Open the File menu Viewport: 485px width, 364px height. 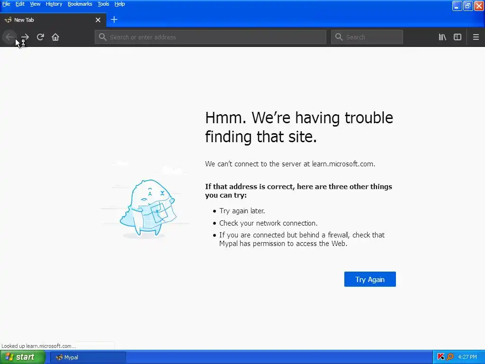(x=6, y=4)
